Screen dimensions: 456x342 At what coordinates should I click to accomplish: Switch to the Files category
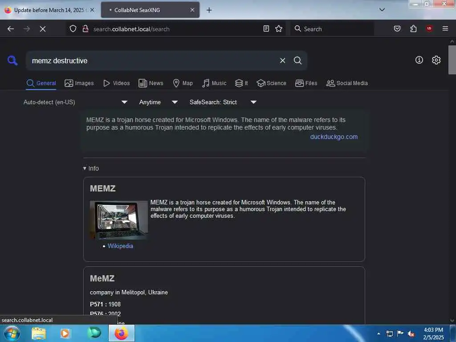[x=306, y=83]
